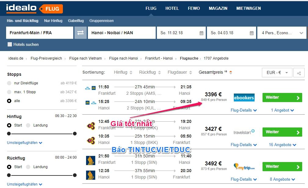The image size is (308, 188).
Task: Click the share results icon
Action: [x=299, y=73]
